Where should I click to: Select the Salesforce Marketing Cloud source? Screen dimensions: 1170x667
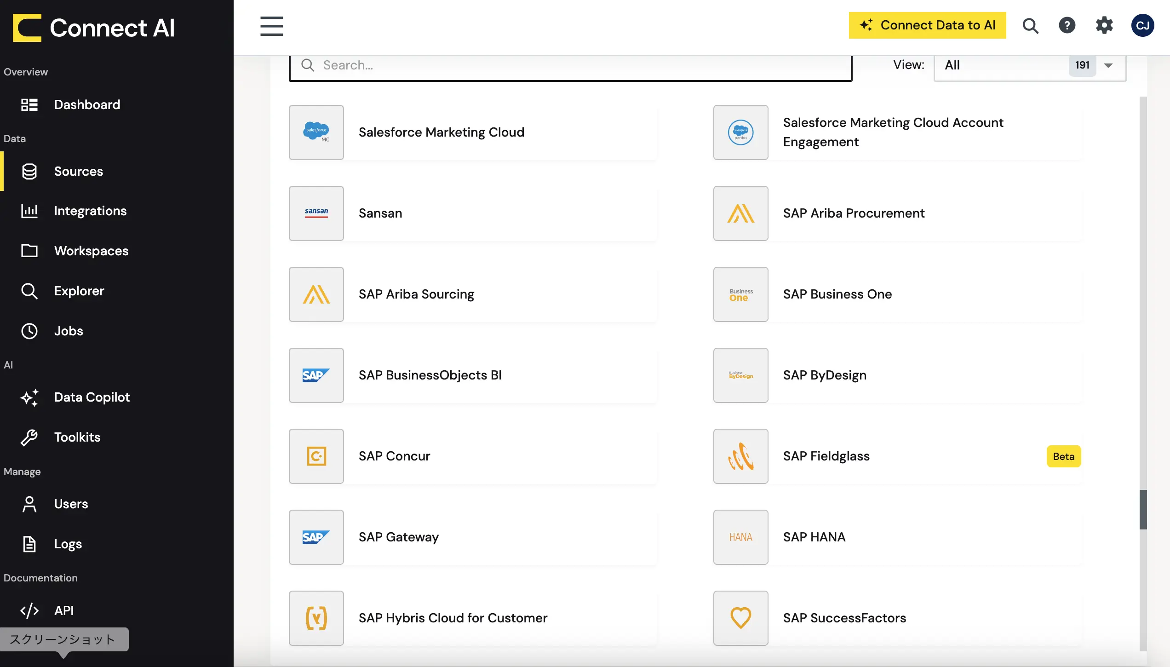473,132
